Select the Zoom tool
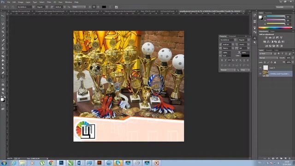This screenshot has height=166, width=295. pyautogui.click(x=3, y=93)
